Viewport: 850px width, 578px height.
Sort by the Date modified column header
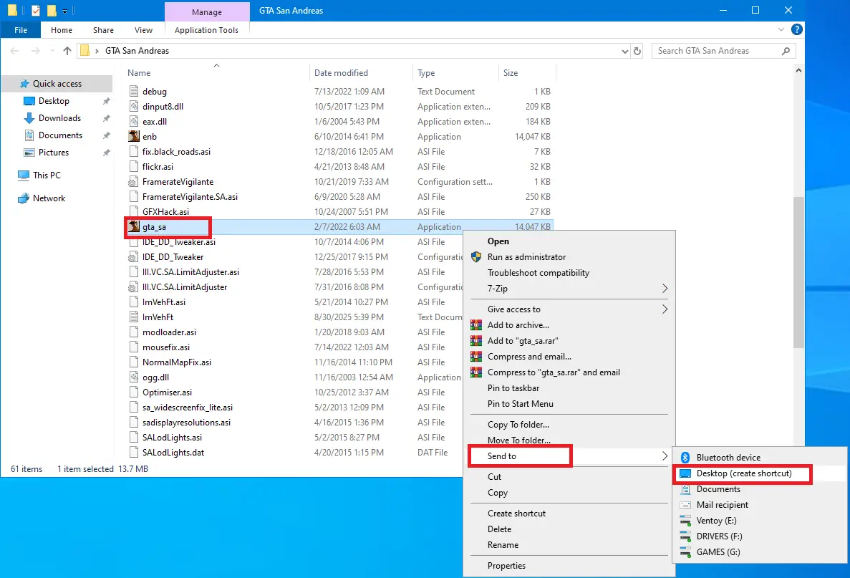[362, 72]
